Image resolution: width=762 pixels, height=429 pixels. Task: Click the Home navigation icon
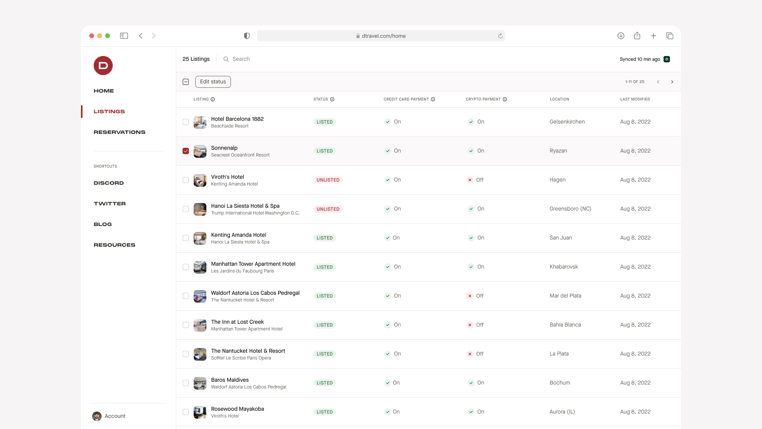tap(103, 91)
